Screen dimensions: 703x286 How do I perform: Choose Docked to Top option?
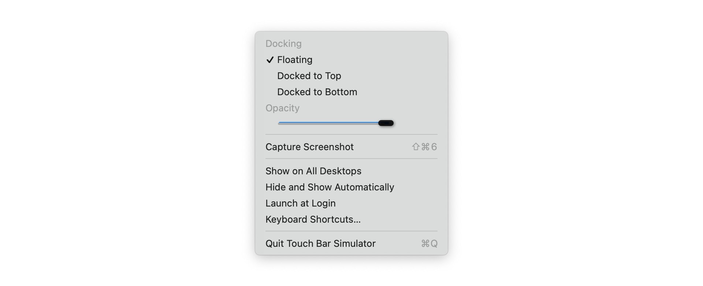click(x=309, y=76)
